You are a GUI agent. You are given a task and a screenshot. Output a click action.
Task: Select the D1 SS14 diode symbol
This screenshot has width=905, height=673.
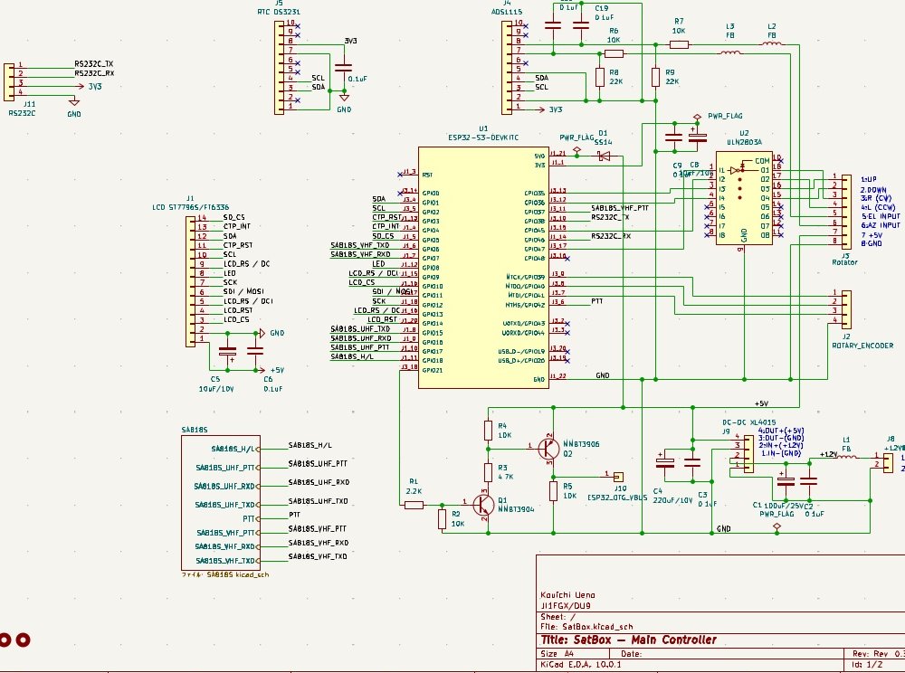point(605,156)
